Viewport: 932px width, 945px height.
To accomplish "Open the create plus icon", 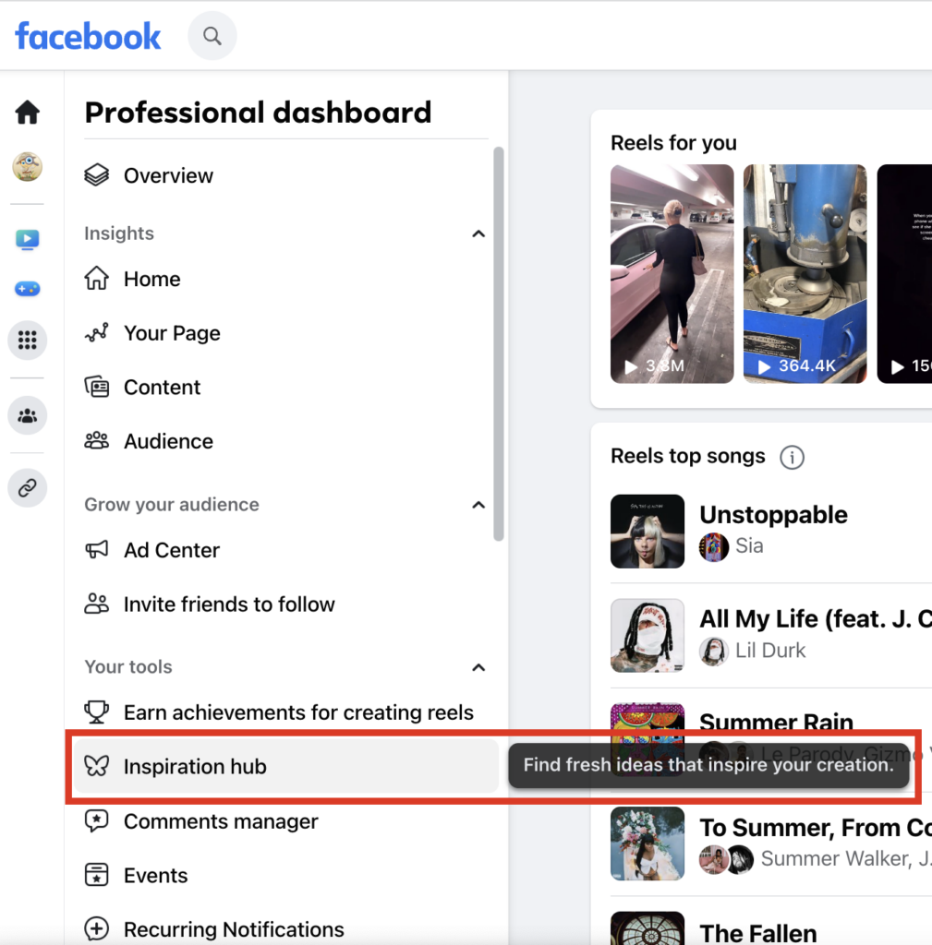I will click(x=27, y=289).
